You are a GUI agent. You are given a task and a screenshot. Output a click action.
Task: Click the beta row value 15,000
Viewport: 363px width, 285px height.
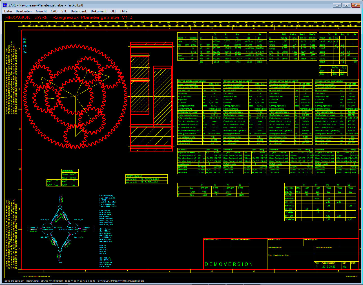coord(193,41)
